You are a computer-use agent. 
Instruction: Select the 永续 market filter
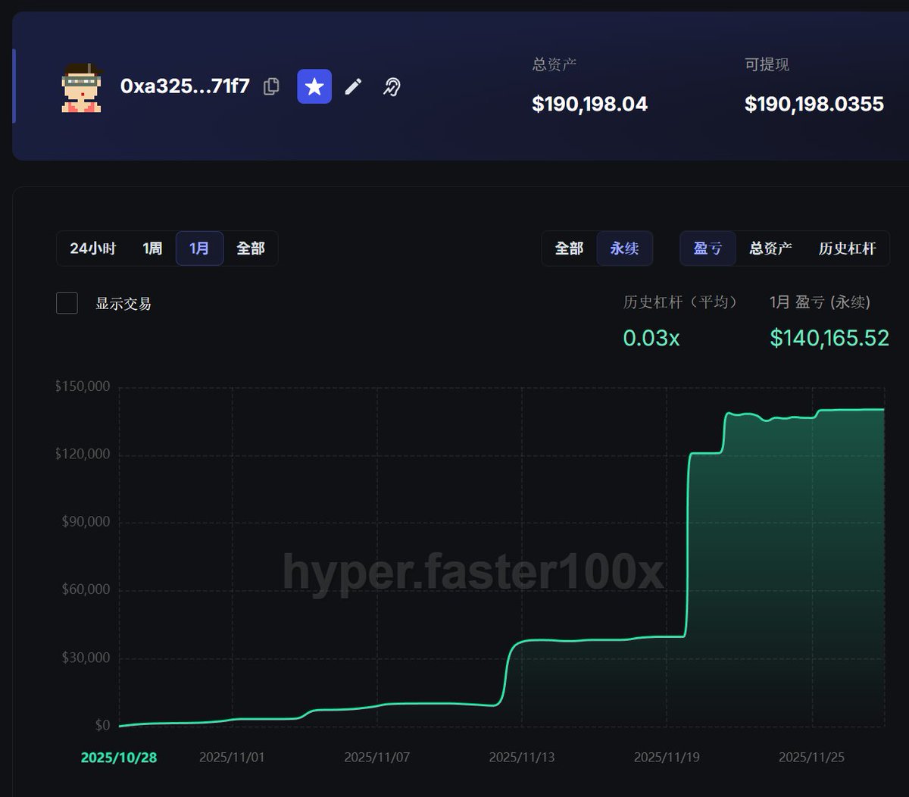click(x=624, y=248)
